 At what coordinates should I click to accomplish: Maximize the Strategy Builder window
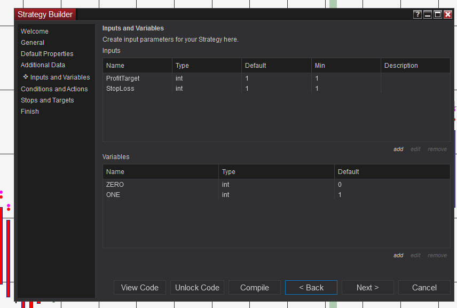pyautogui.click(x=438, y=14)
